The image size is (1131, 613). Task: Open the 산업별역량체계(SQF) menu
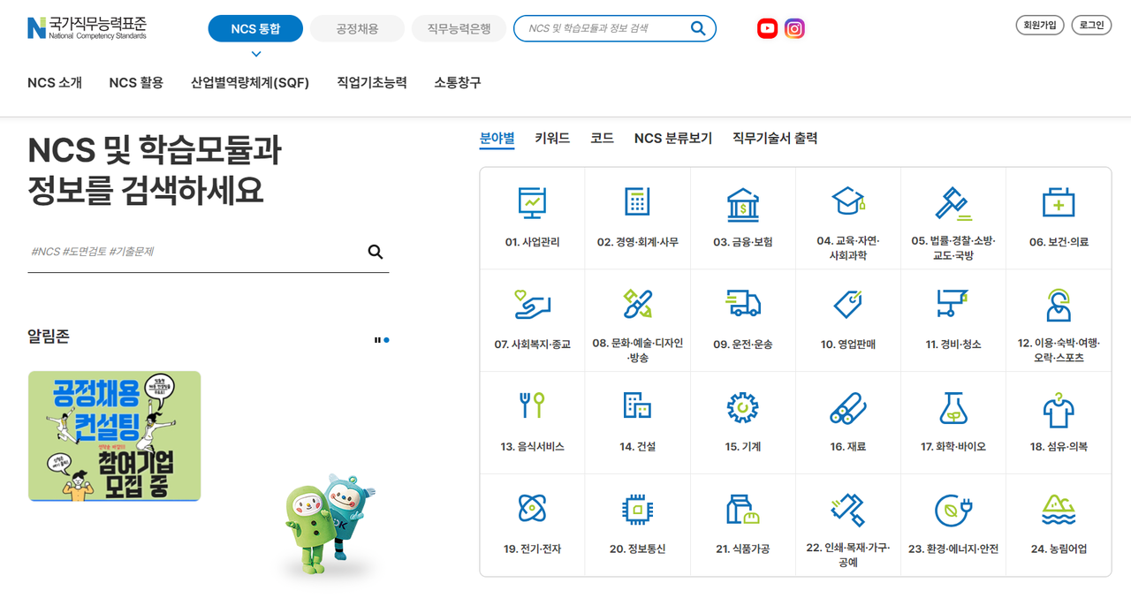pos(250,82)
